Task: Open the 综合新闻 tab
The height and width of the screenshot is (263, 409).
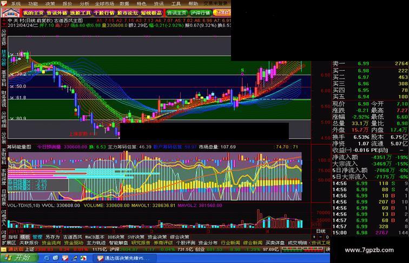Action: pyautogui.click(x=253, y=243)
